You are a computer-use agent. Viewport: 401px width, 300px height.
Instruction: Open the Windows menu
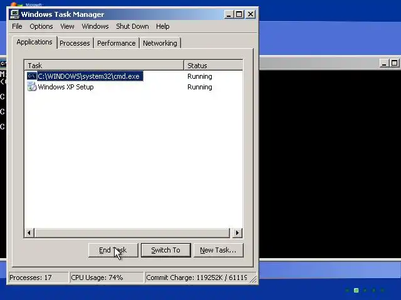click(95, 26)
